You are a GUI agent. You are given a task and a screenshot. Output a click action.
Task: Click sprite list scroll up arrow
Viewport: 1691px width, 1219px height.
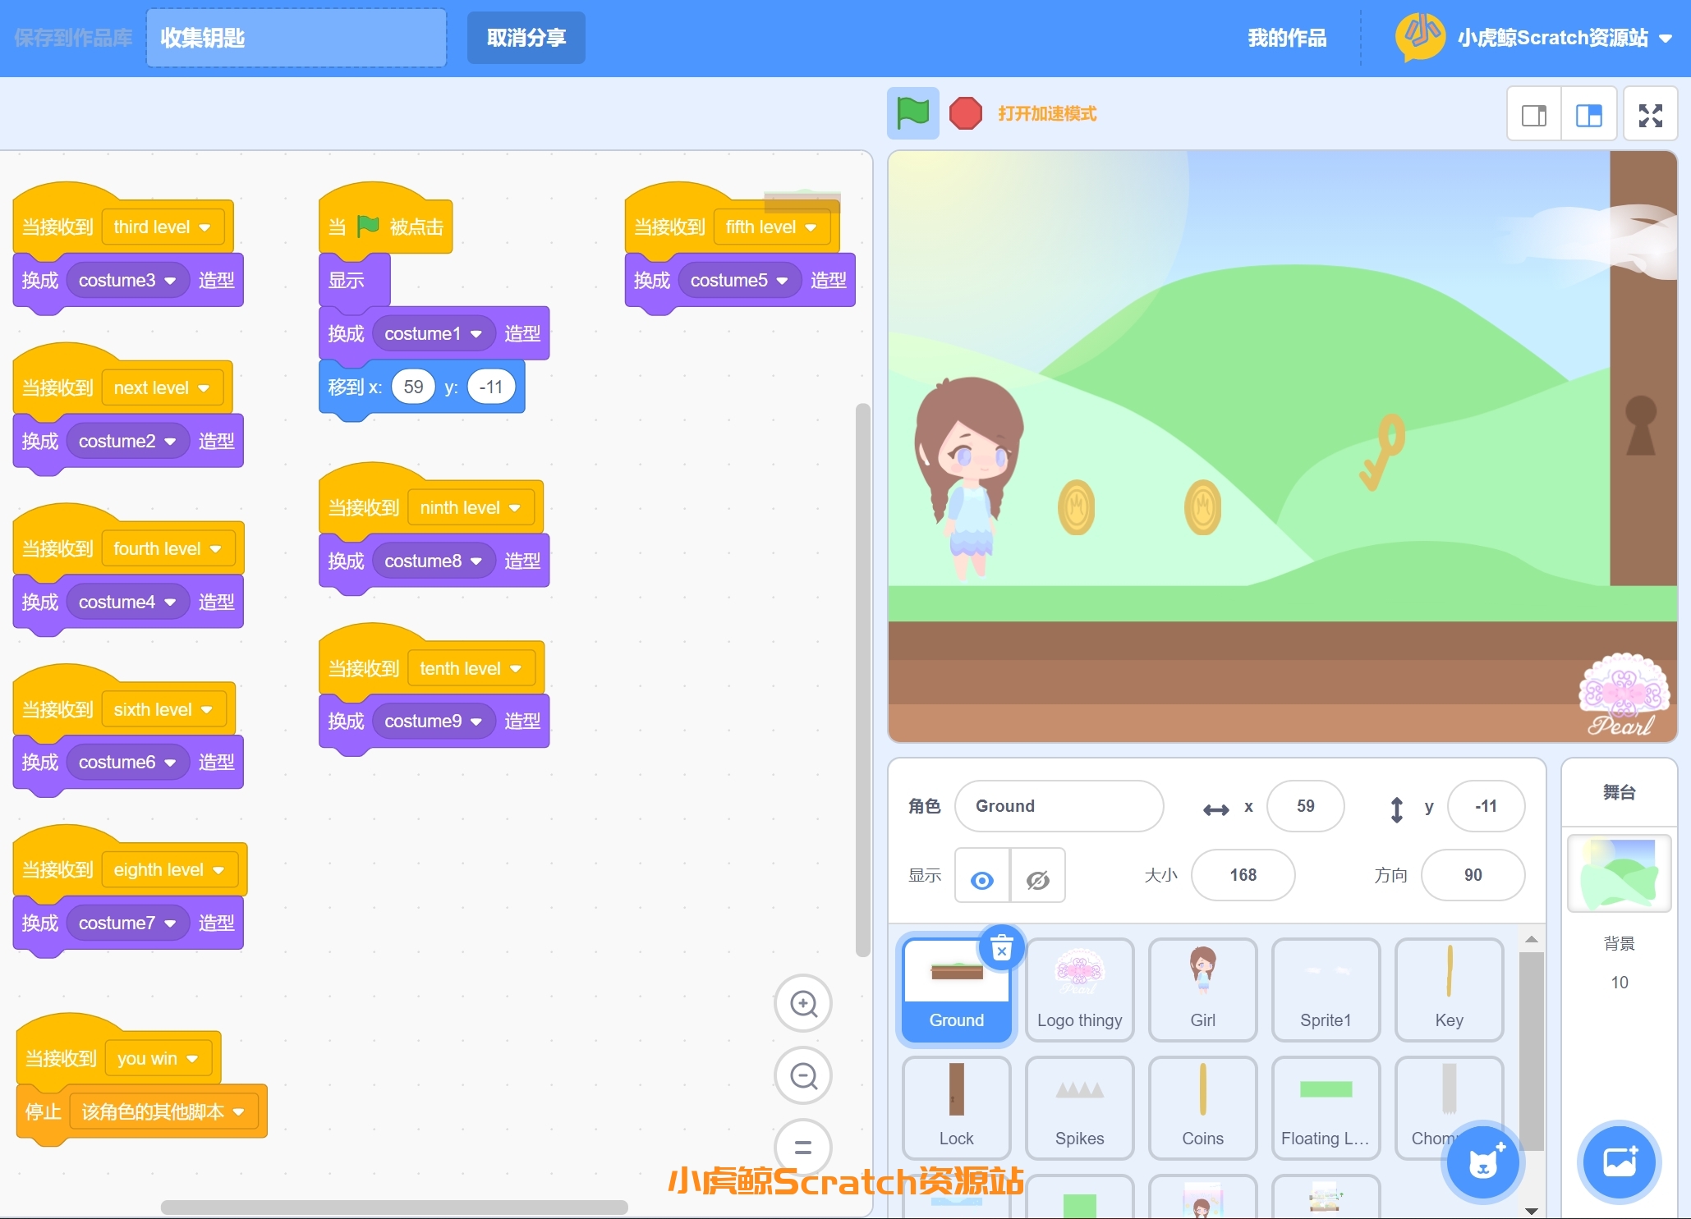coord(1531,939)
